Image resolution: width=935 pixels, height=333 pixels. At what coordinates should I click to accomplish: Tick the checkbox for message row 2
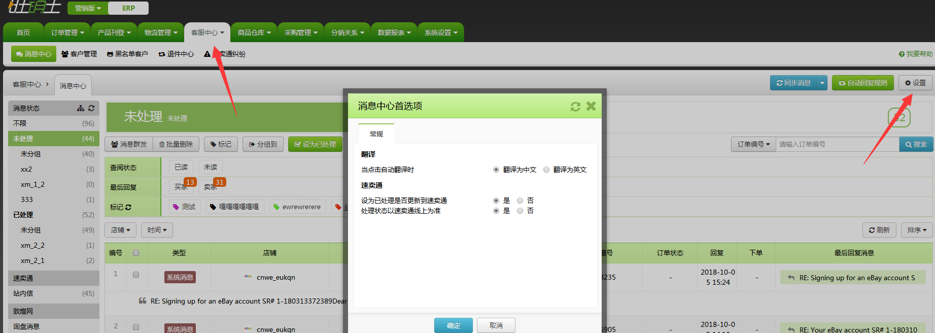point(136,327)
